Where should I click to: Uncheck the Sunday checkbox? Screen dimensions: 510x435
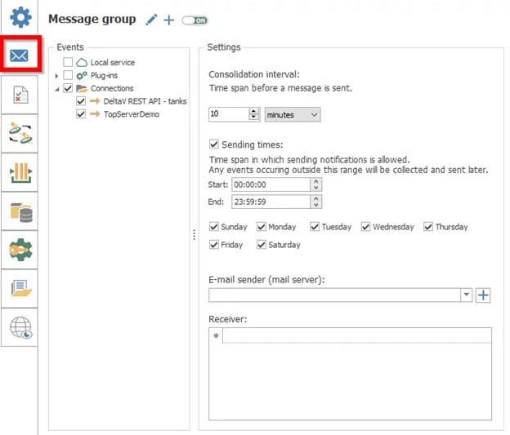point(213,226)
